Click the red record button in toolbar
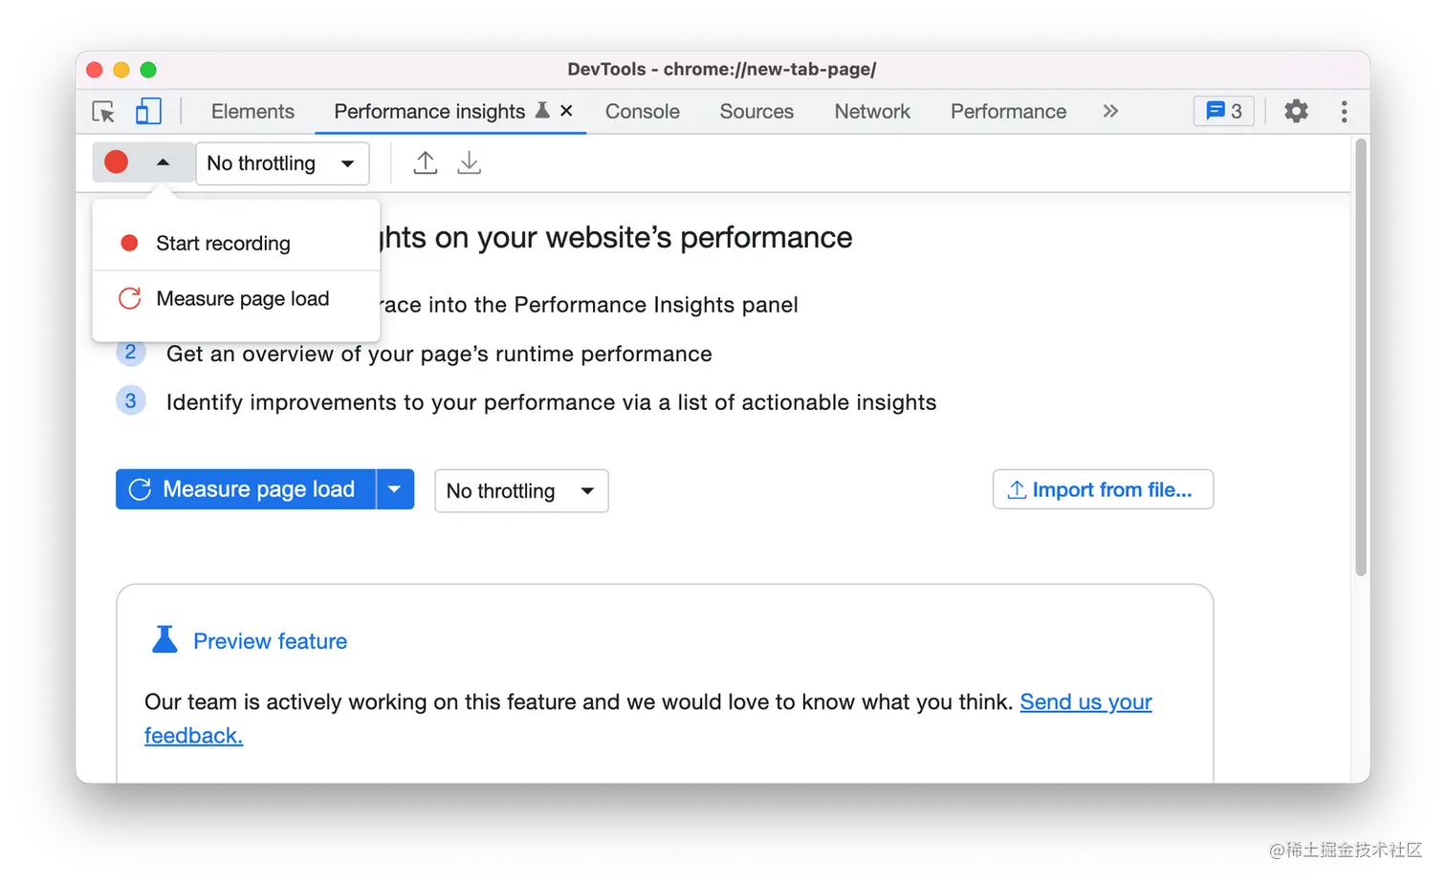This screenshot has width=1446, height=883. (x=117, y=162)
